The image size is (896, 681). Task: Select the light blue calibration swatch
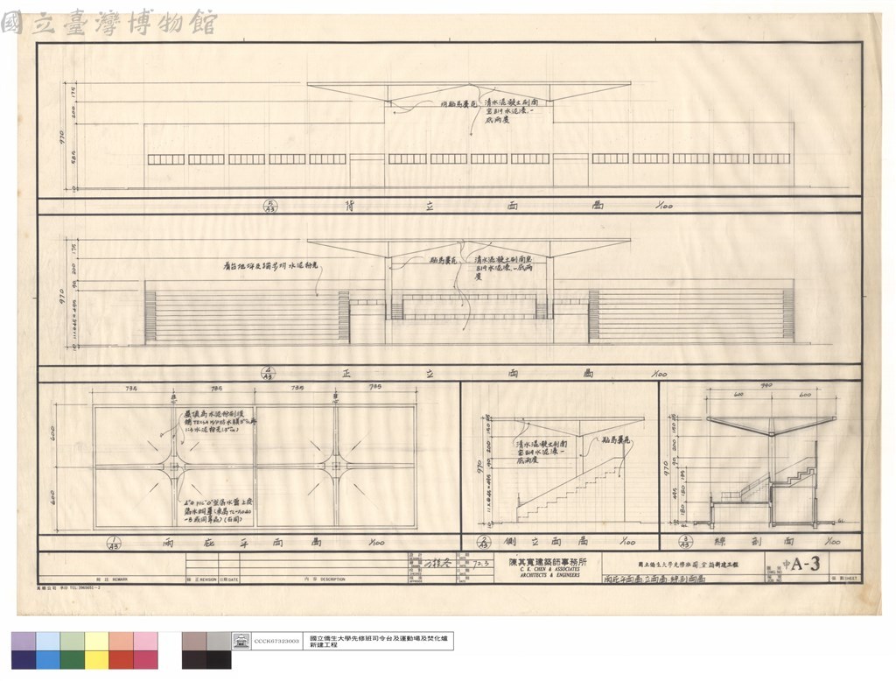tap(48, 641)
